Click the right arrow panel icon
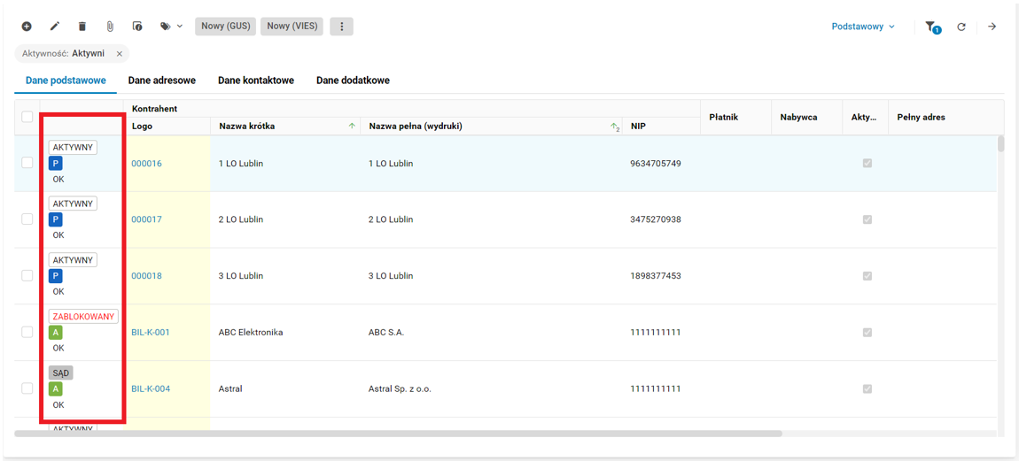 [x=992, y=27]
